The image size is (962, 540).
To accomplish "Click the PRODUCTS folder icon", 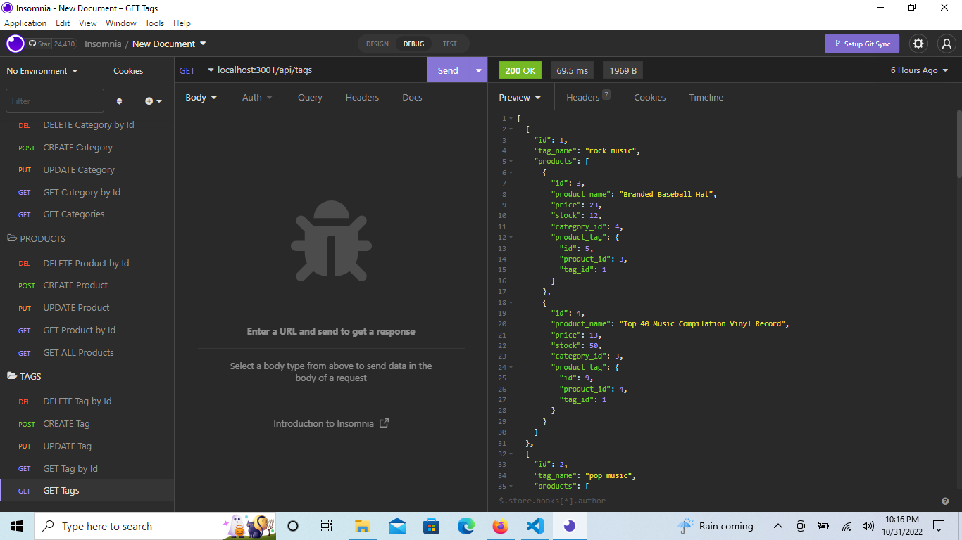I will pos(12,238).
